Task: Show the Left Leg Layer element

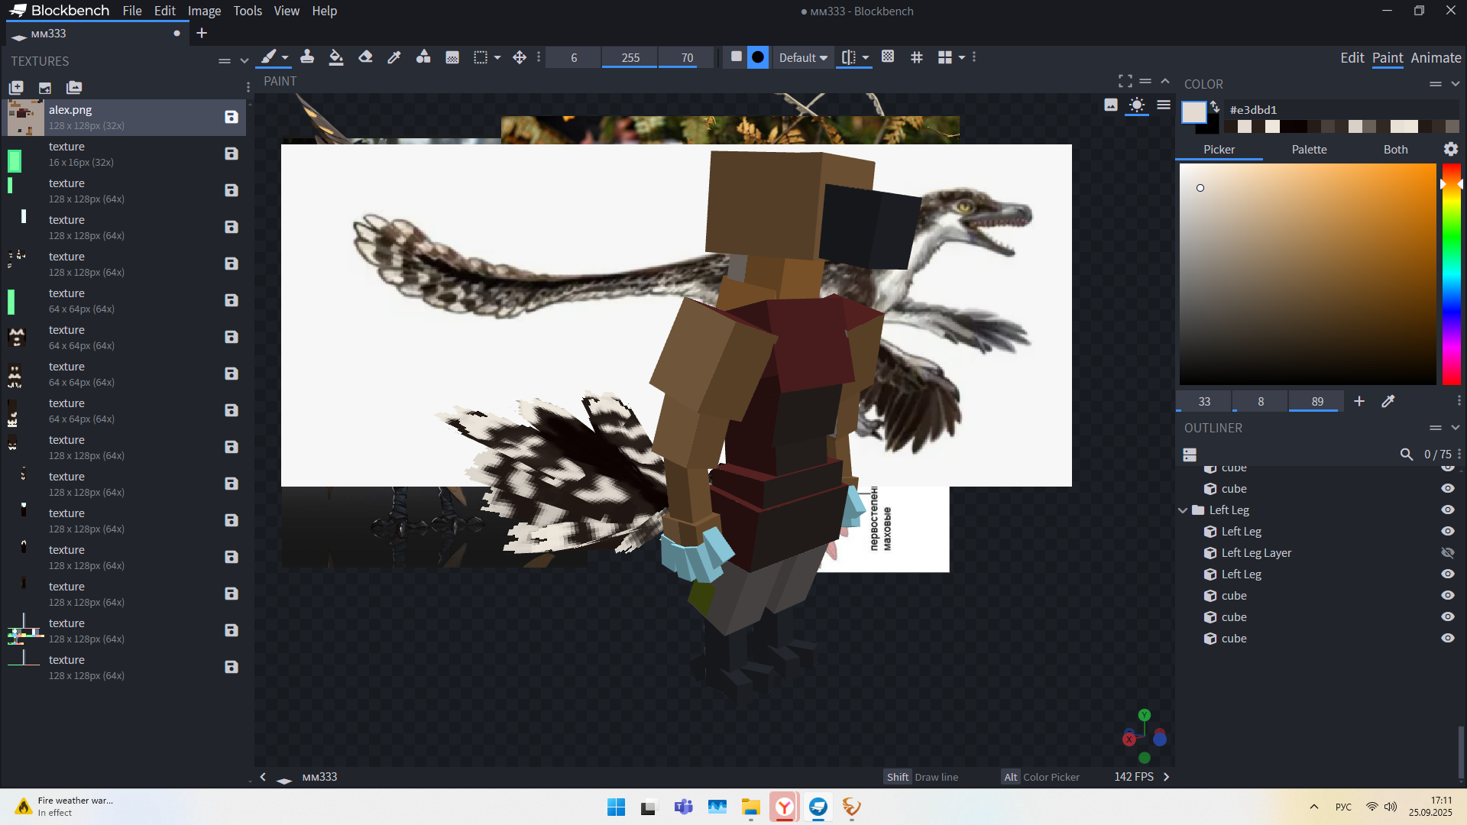Action: pos(1447,552)
